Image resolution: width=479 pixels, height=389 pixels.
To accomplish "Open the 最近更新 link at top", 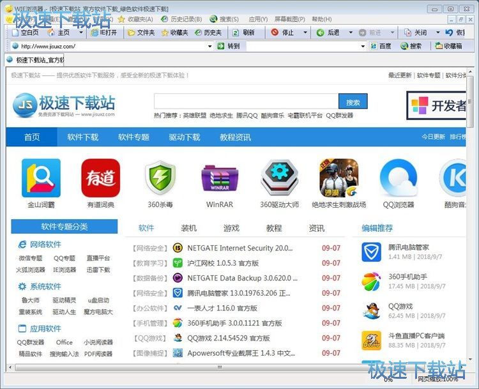I will [x=400, y=75].
